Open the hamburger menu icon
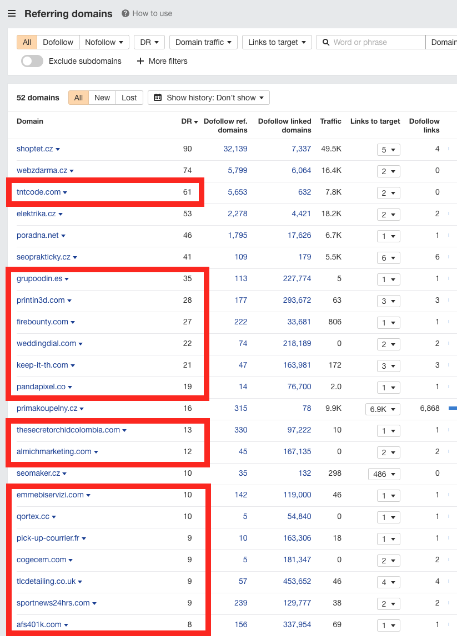Image resolution: width=457 pixels, height=636 pixels. pos(12,13)
